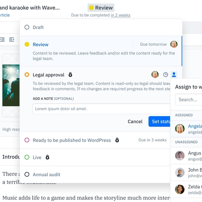202x202 pixels.
Task: Click the avatar in the Legal approval row
Action: point(155,75)
